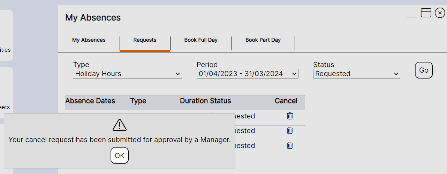Click the Duration Status column header

coord(205,101)
